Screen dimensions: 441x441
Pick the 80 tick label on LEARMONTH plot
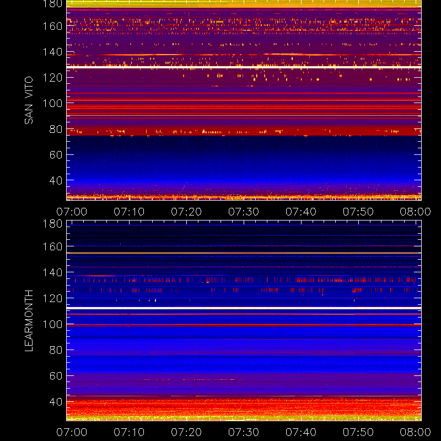(x=56, y=350)
